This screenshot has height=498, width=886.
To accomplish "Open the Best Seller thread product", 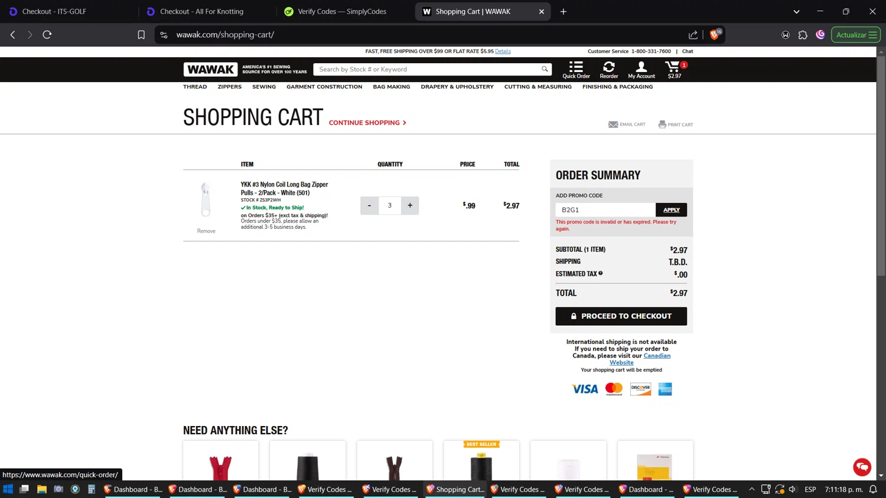I will 481,461.
